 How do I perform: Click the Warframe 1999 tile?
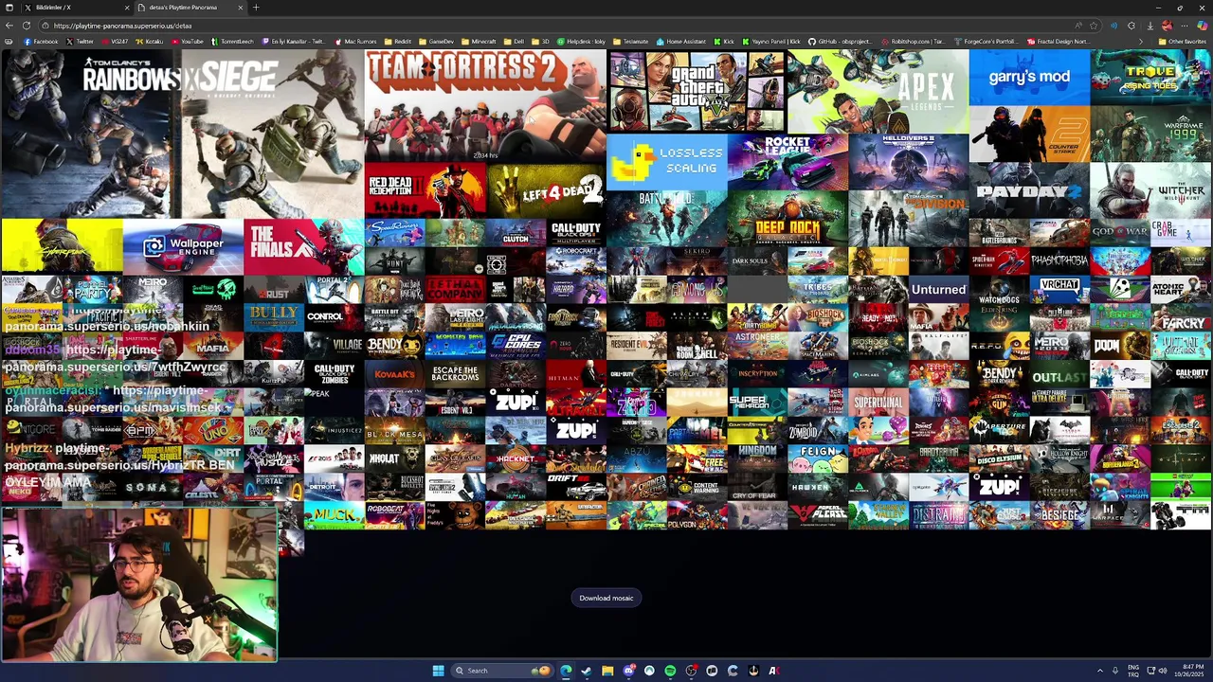[1150, 134]
